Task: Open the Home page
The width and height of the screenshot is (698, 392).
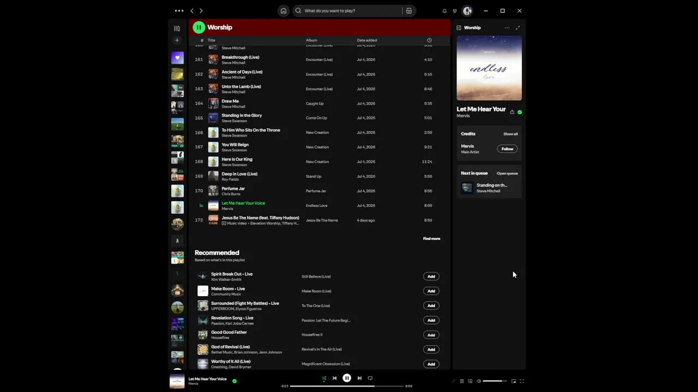Action: click(283, 10)
